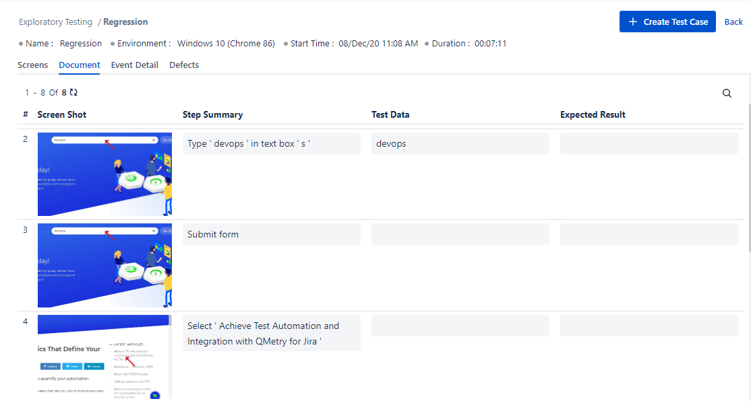Select the Document tab
The height and width of the screenshot is (401, 751).
point(79,65)
